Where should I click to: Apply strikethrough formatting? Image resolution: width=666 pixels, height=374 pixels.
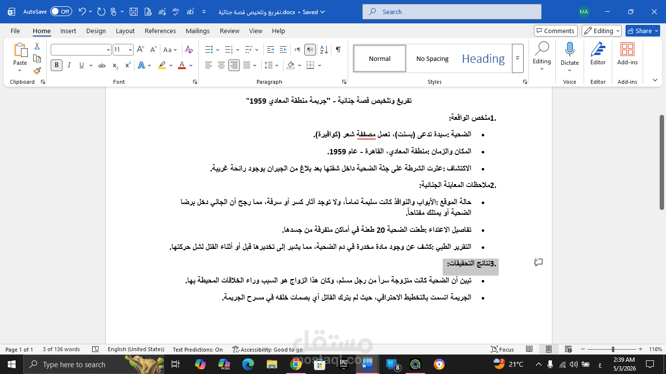102,65
